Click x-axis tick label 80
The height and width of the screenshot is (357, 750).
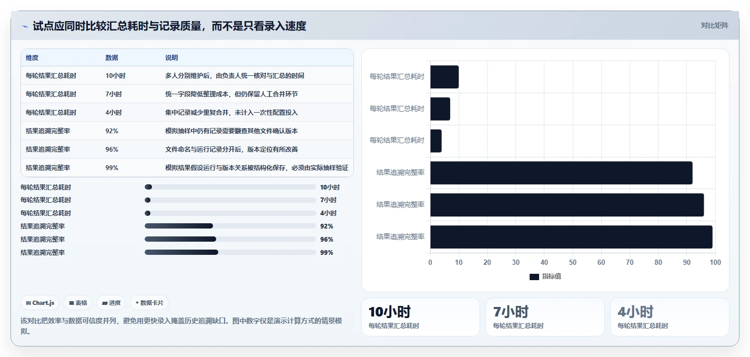[x=658, y=262]
